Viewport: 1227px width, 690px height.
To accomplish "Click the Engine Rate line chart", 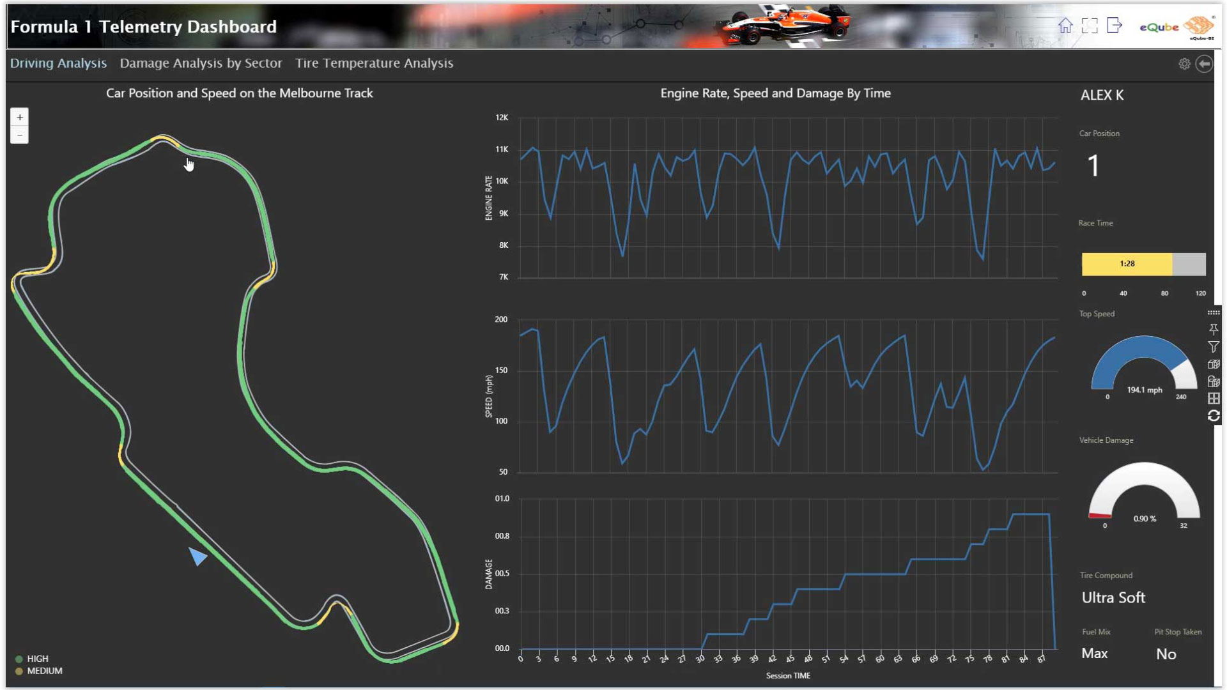I will pos(788,198).
